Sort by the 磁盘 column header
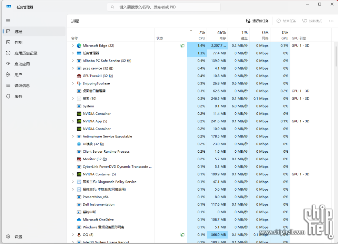The image size is (338, 244). 239,35
